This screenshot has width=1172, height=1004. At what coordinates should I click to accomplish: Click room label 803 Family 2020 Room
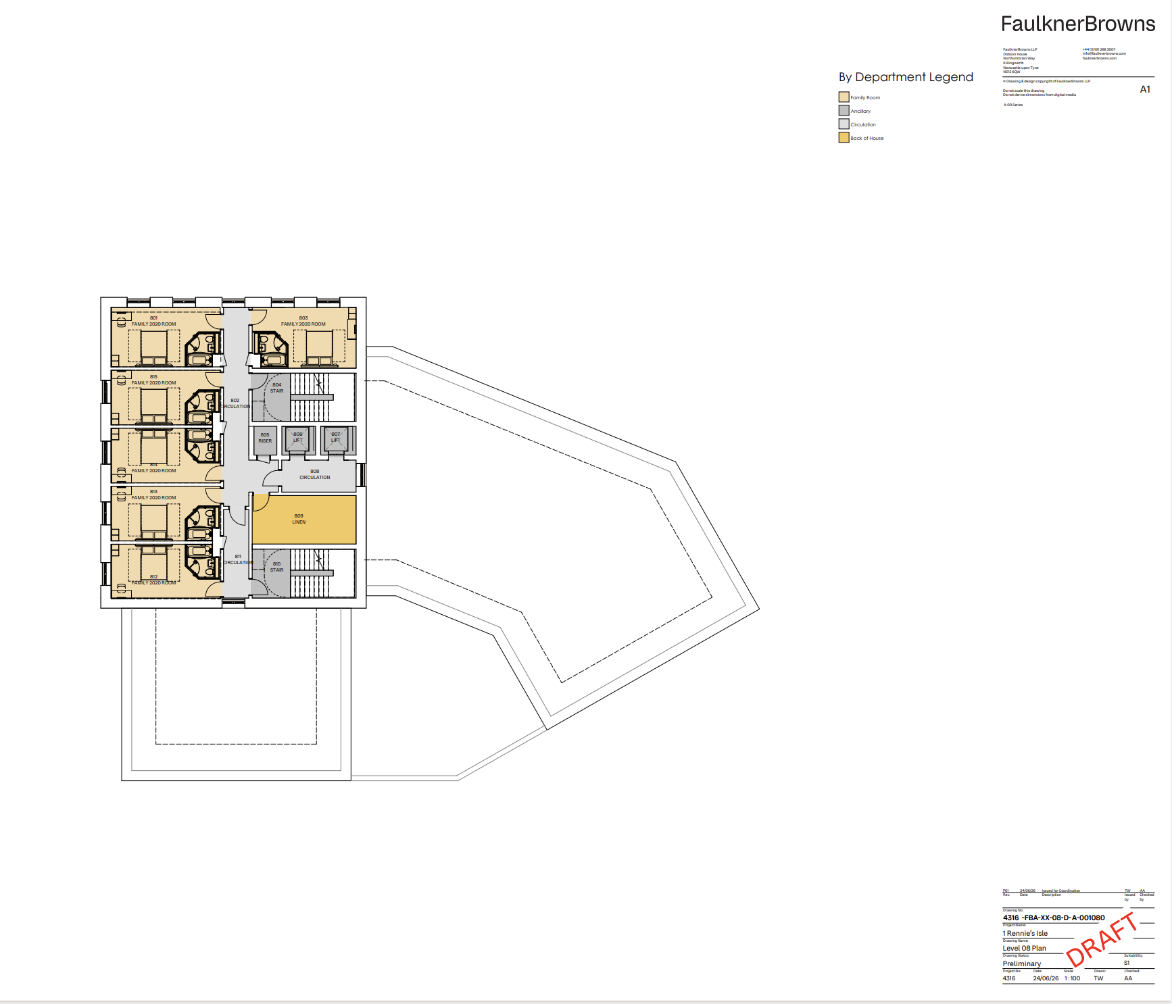(303, 321)
